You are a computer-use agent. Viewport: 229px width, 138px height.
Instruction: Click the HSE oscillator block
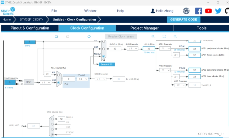29,82
